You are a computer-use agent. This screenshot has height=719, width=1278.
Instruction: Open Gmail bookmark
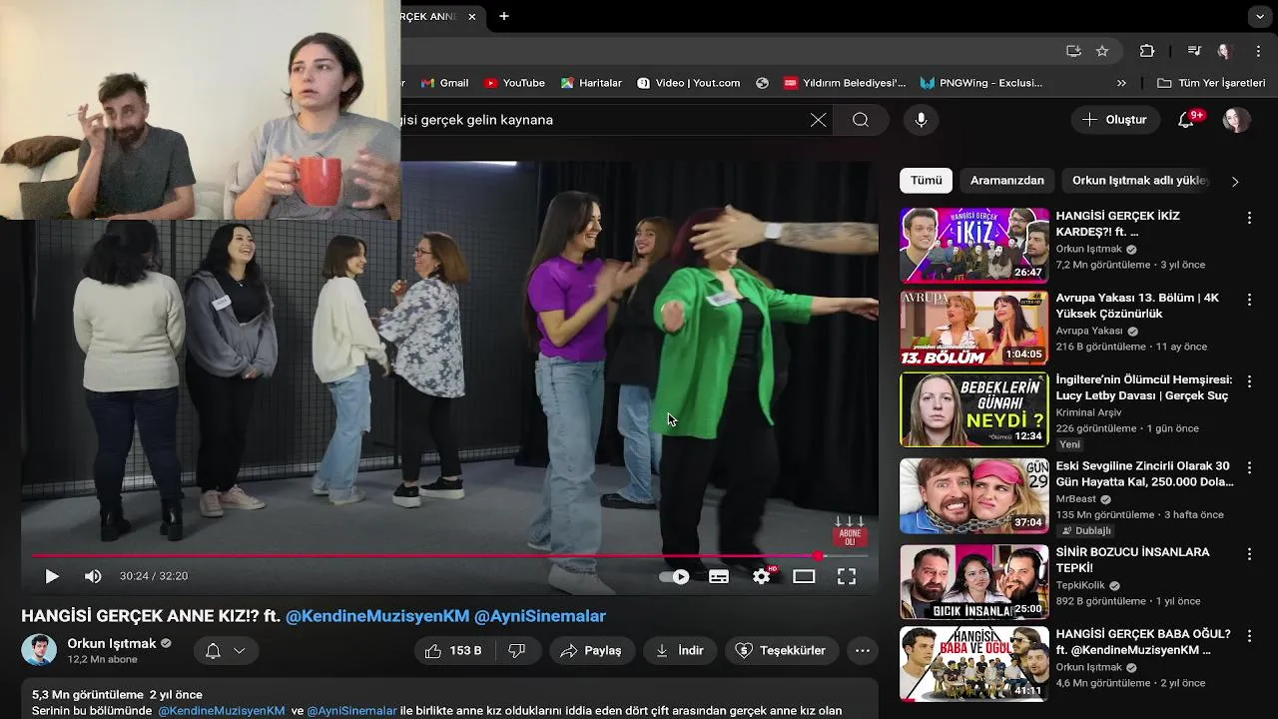444,83
